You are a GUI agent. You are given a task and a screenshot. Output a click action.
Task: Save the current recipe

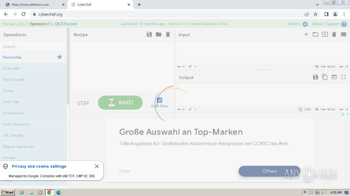point(149,34)
